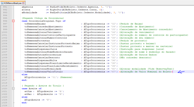Click comment Sustar protesto e baixar
The height and width of the screenshot is (107, 194).
click(x=138, y=44)
